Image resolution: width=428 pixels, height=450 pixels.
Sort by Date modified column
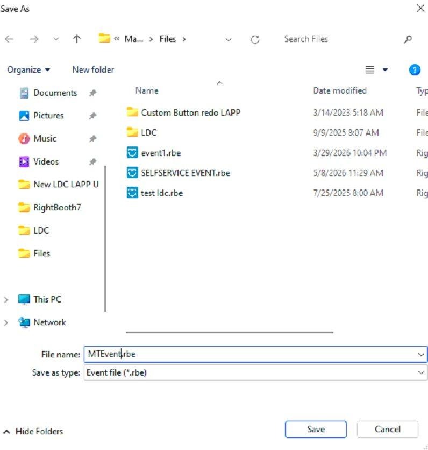coord(340,90)
